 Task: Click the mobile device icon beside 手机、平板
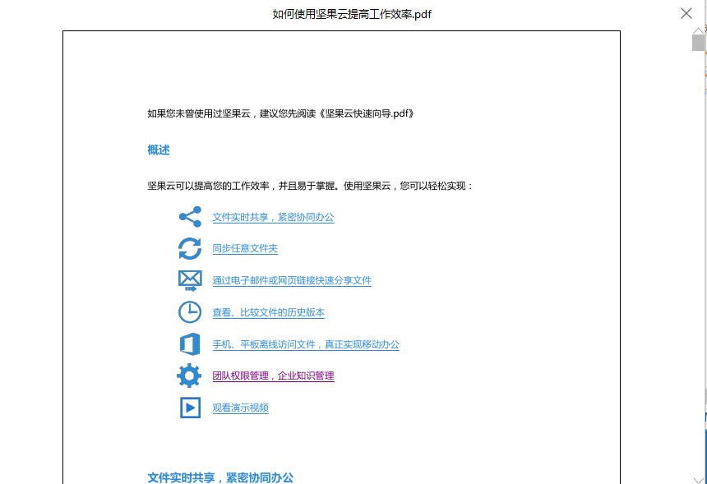point(190,344)
